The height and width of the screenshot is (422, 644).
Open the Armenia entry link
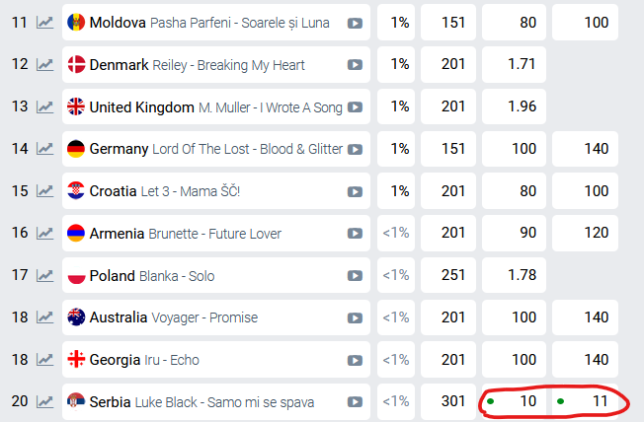pos(117,234)
